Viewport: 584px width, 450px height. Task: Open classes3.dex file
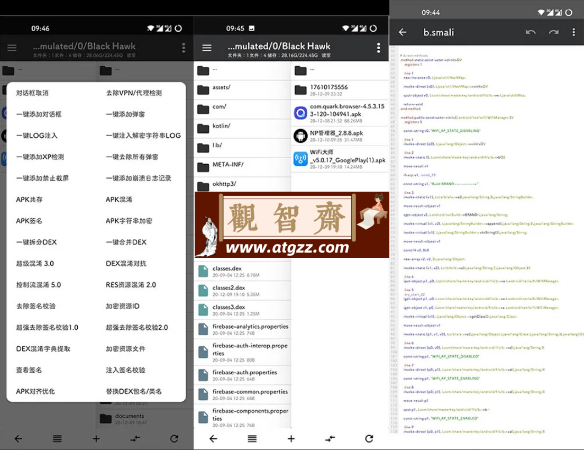(x=242, y=310)
